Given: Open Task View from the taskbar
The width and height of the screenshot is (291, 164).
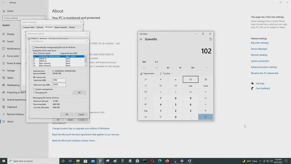Looking at the screenshot, I should [70, 161].
